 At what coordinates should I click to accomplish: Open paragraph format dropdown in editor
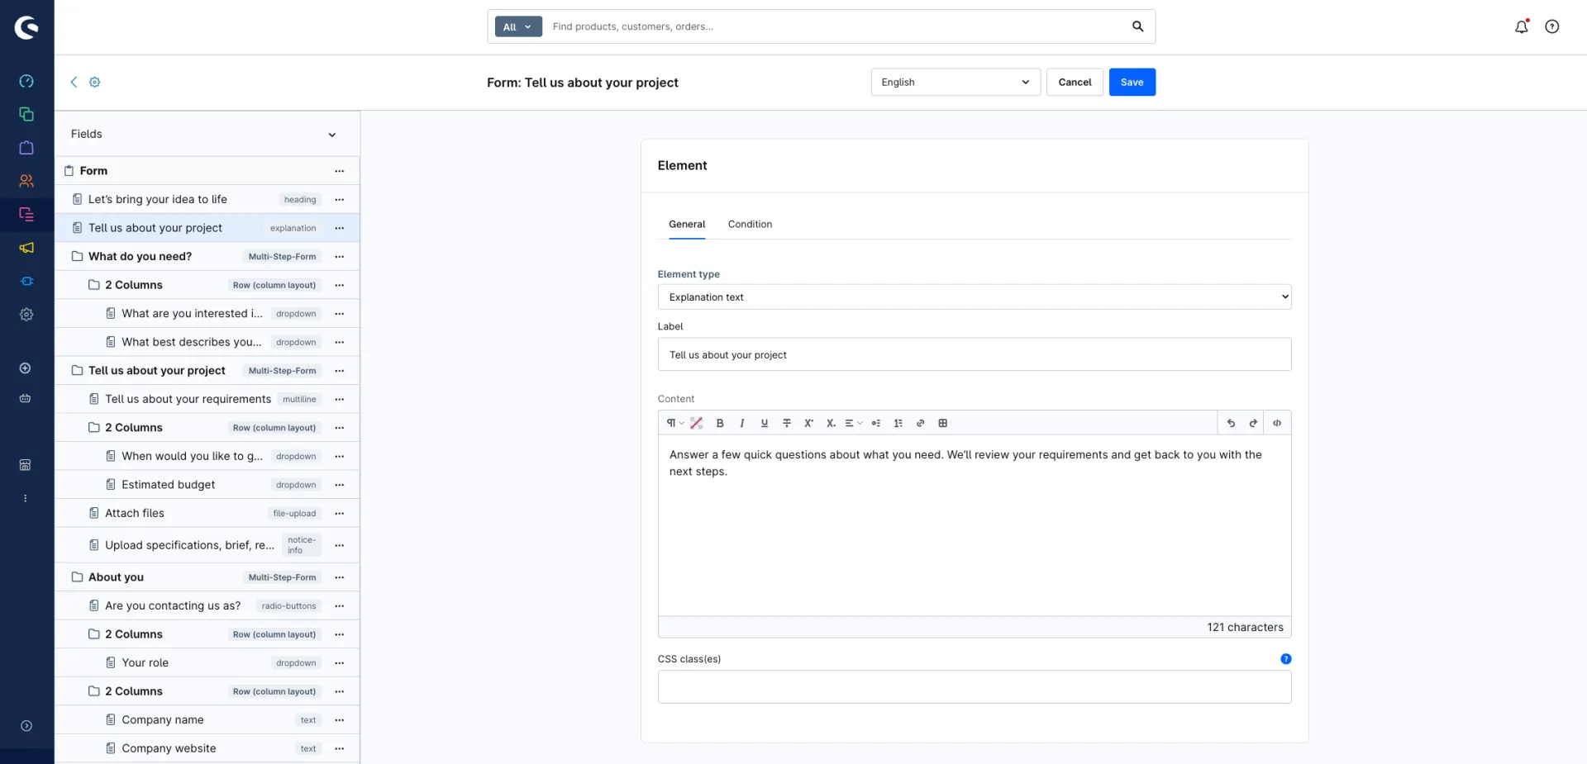[x=674, y=423]
